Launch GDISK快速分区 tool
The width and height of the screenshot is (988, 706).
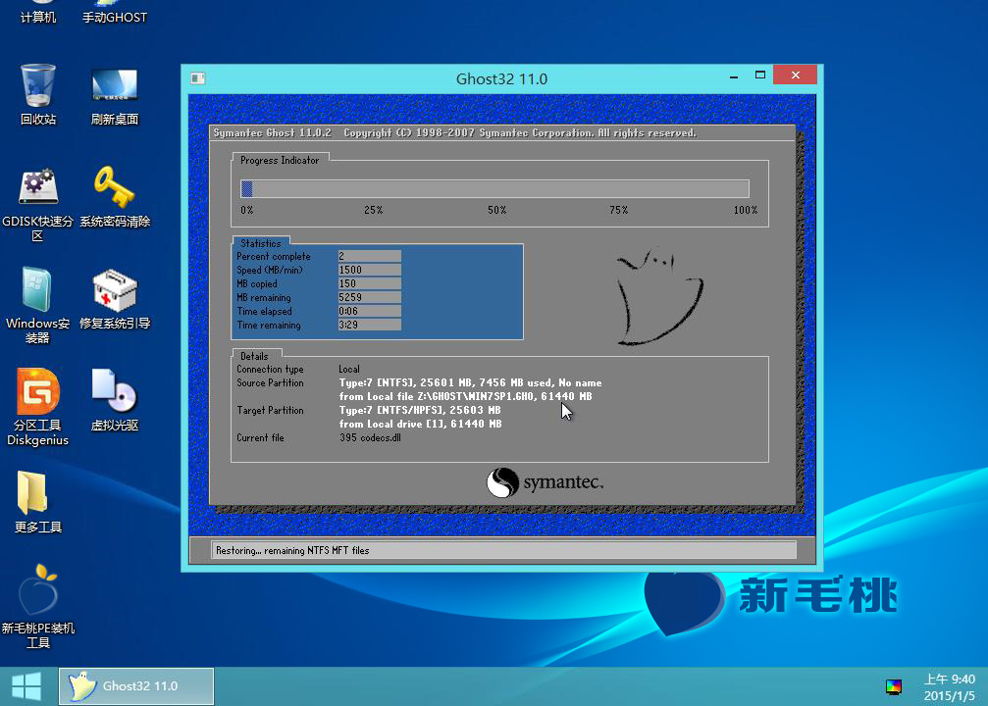38,205
